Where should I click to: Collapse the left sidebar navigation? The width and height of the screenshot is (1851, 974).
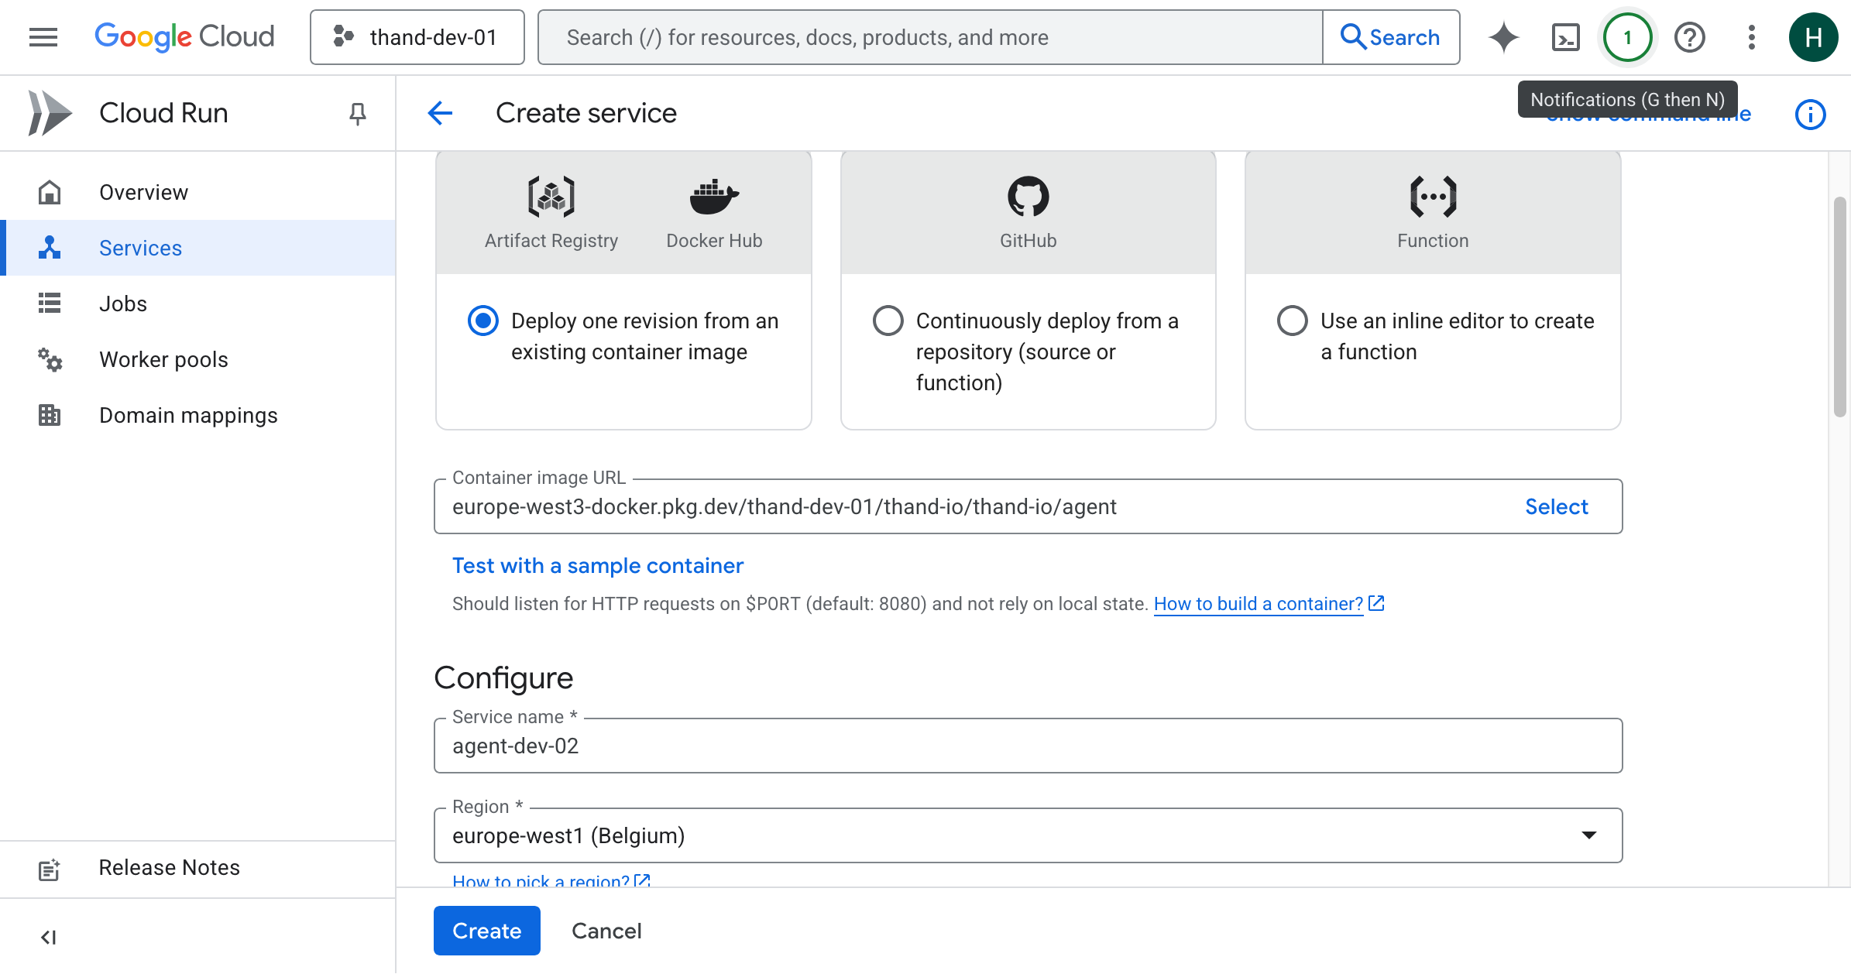[x=48, y=938]
